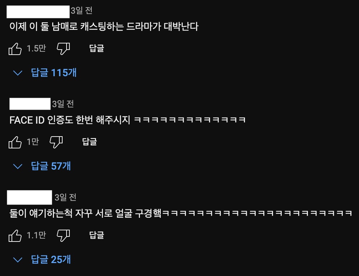Reply to the FACE ID comment via 답글

90,142
